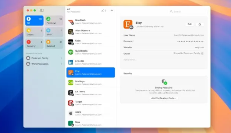Click the Deleted trash icon

tap(48, 42)
